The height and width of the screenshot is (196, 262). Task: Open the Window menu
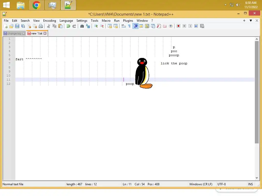[x=142, y=21]
